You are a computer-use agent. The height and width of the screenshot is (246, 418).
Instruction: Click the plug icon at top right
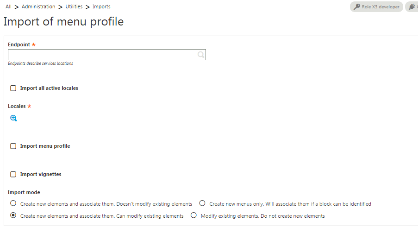[x=412, y=6]
